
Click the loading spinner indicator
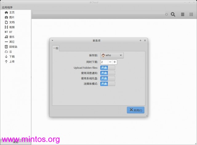[x=167, y=15]
